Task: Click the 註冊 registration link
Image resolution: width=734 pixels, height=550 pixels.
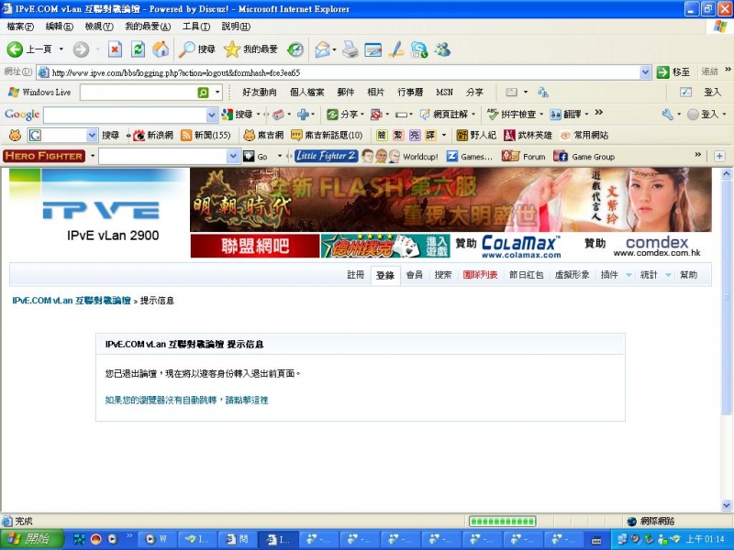Action: pyautogui.click(x=354, y=274)
